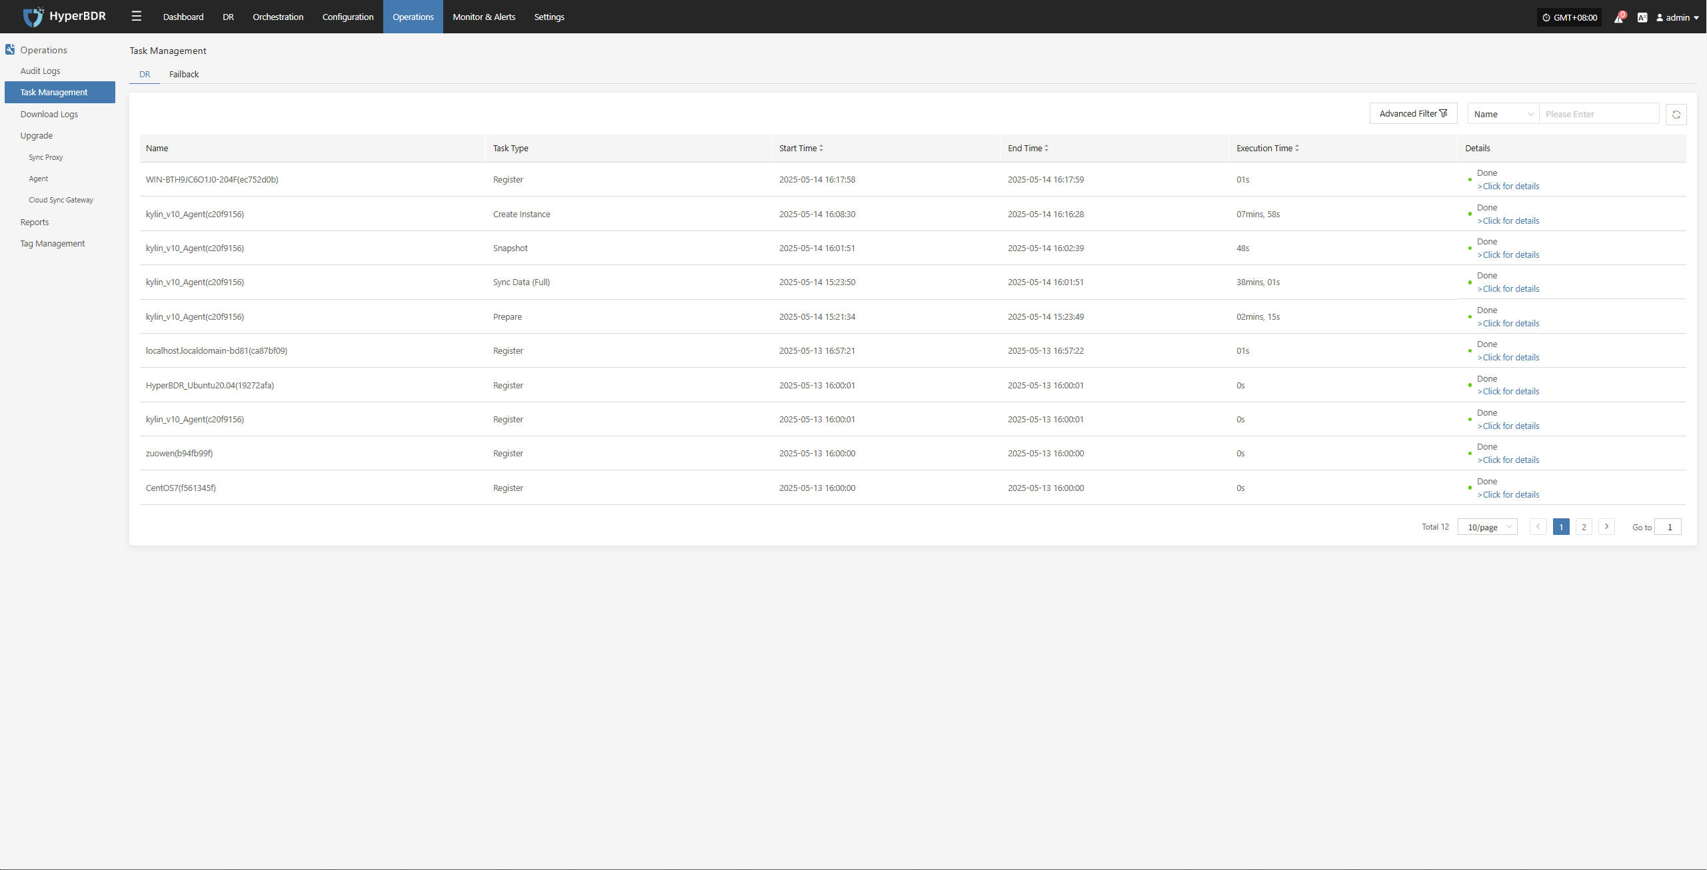Click the GMT+08:00 timezone indicator
1707x870 pixels.
[x=1570, y=17]
